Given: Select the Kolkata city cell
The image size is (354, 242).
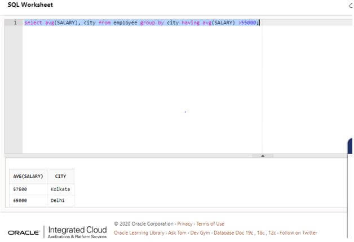Looking at the screenshot, I should pyautogui.click(x=60, y=189).
